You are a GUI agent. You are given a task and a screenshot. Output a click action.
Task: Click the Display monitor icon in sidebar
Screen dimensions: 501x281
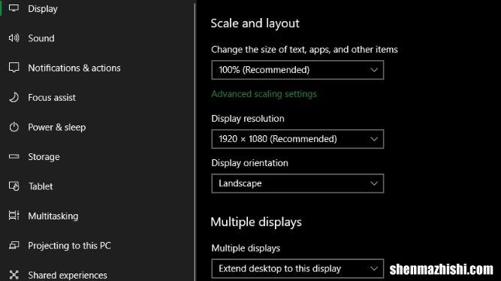click(x=14, y=8)
